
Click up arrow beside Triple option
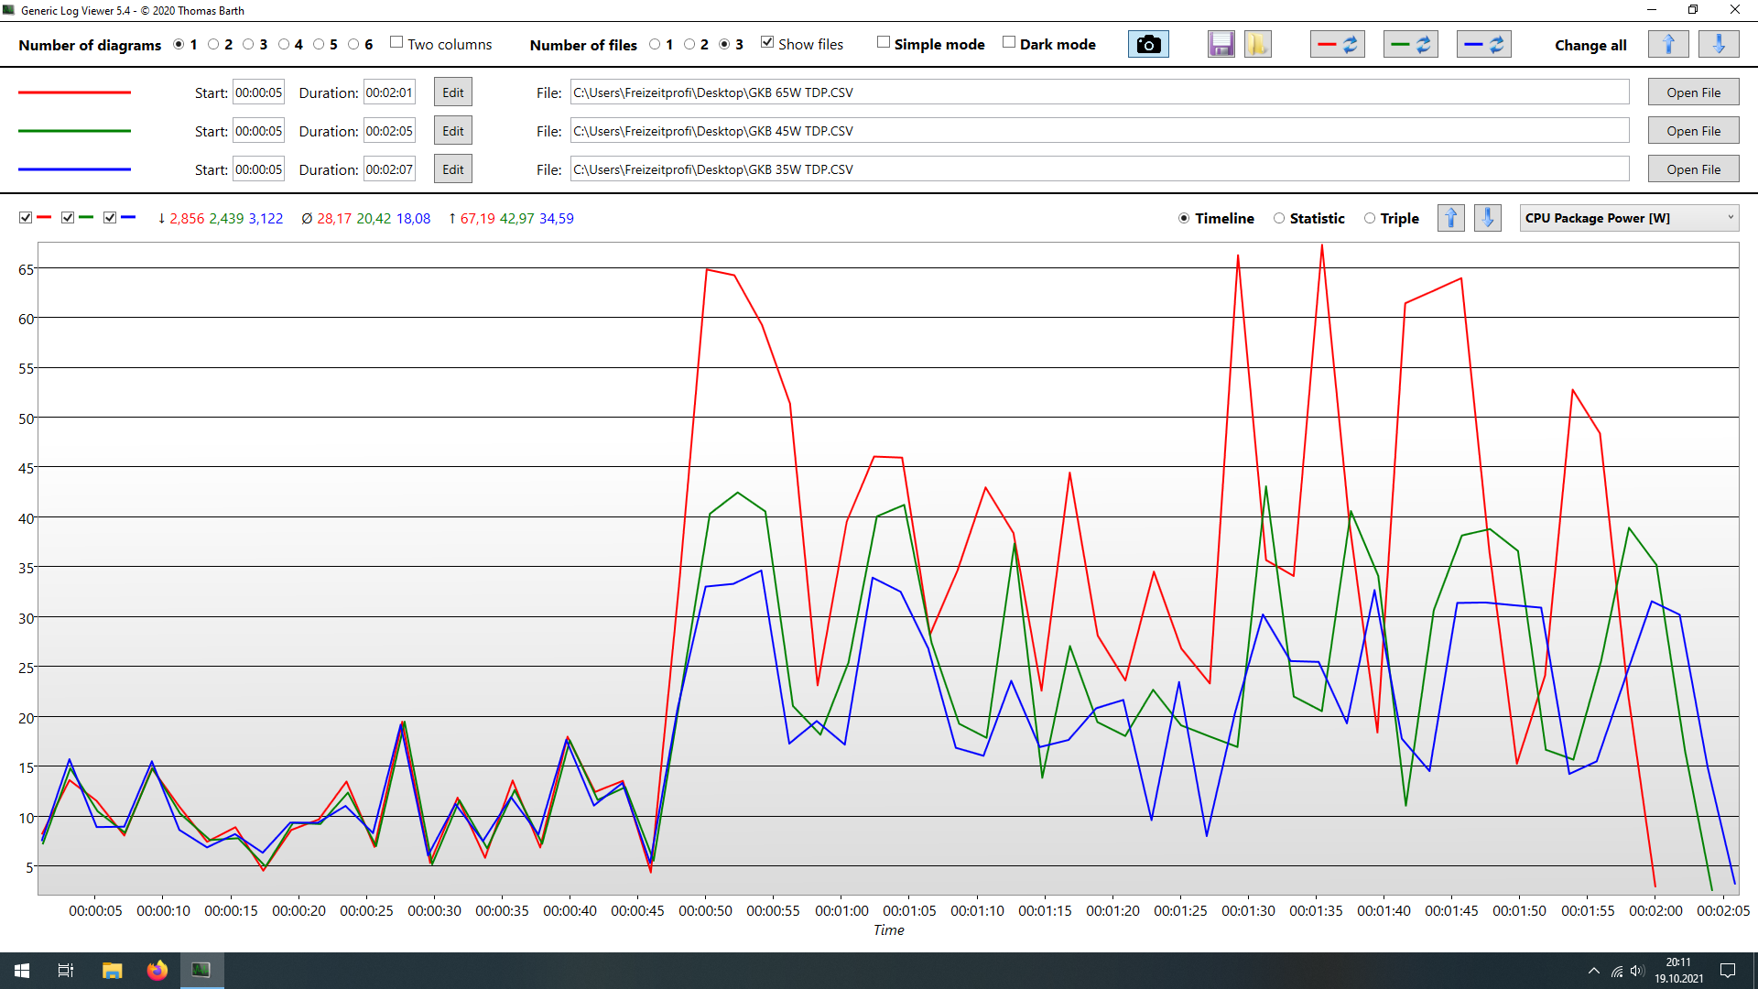coord(1451,218)
